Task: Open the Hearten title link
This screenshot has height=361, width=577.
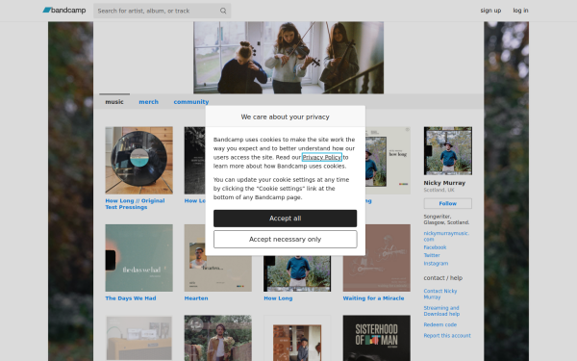Action: [196, 298]
